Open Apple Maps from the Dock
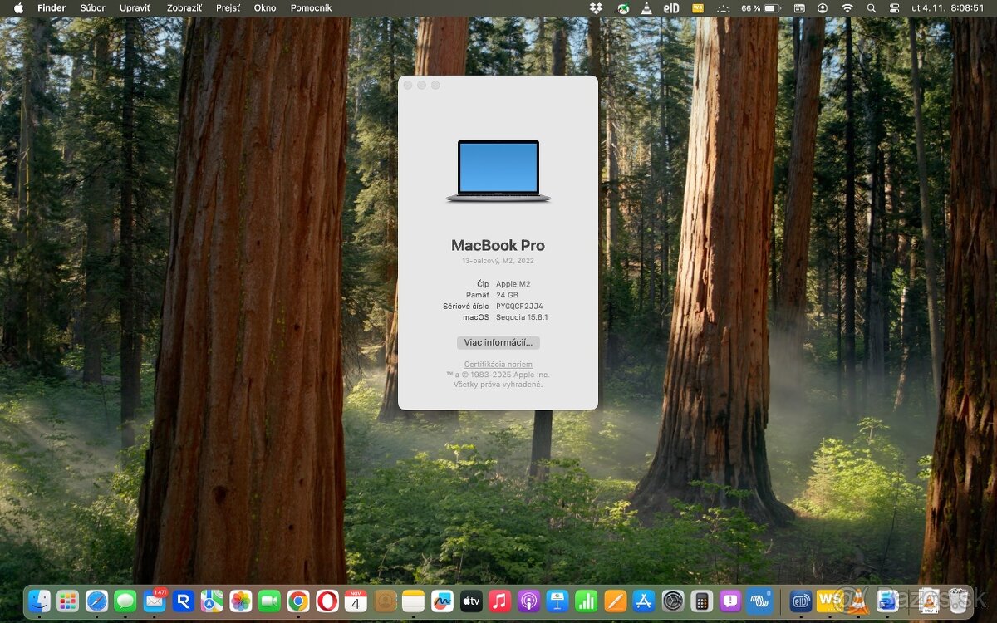This screenshot has height=623, width=997. coord(211,601)
